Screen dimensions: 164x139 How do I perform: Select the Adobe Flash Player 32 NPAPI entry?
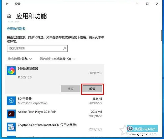pyautogui.click(x=55, y=114)
